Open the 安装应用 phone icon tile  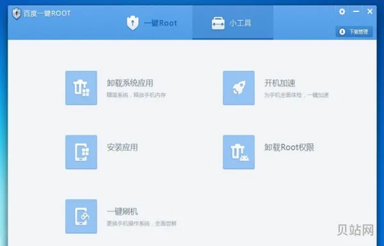pos(81,152)
